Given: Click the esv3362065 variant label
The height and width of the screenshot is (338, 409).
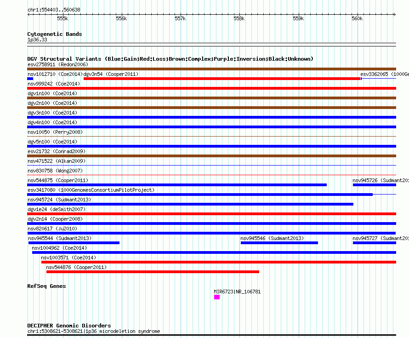Looking at the screenshot, I should [x=385, y=74].
